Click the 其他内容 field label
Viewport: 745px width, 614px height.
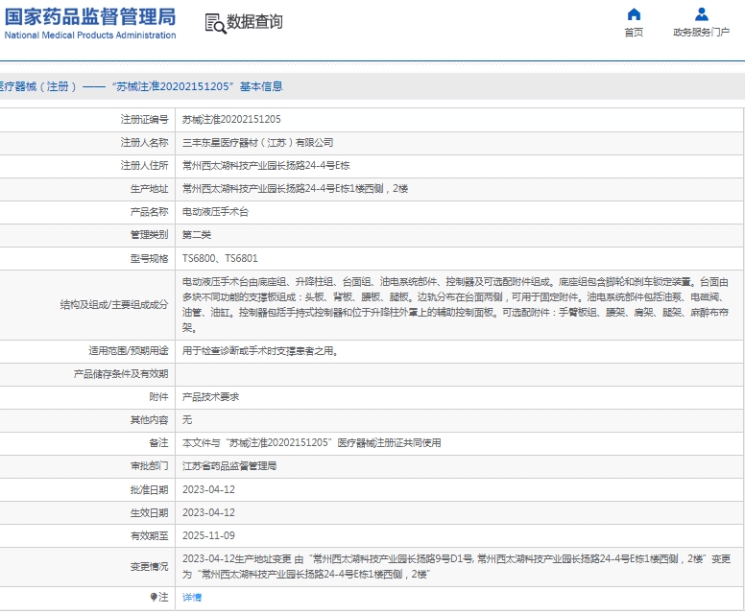[149, 420]
